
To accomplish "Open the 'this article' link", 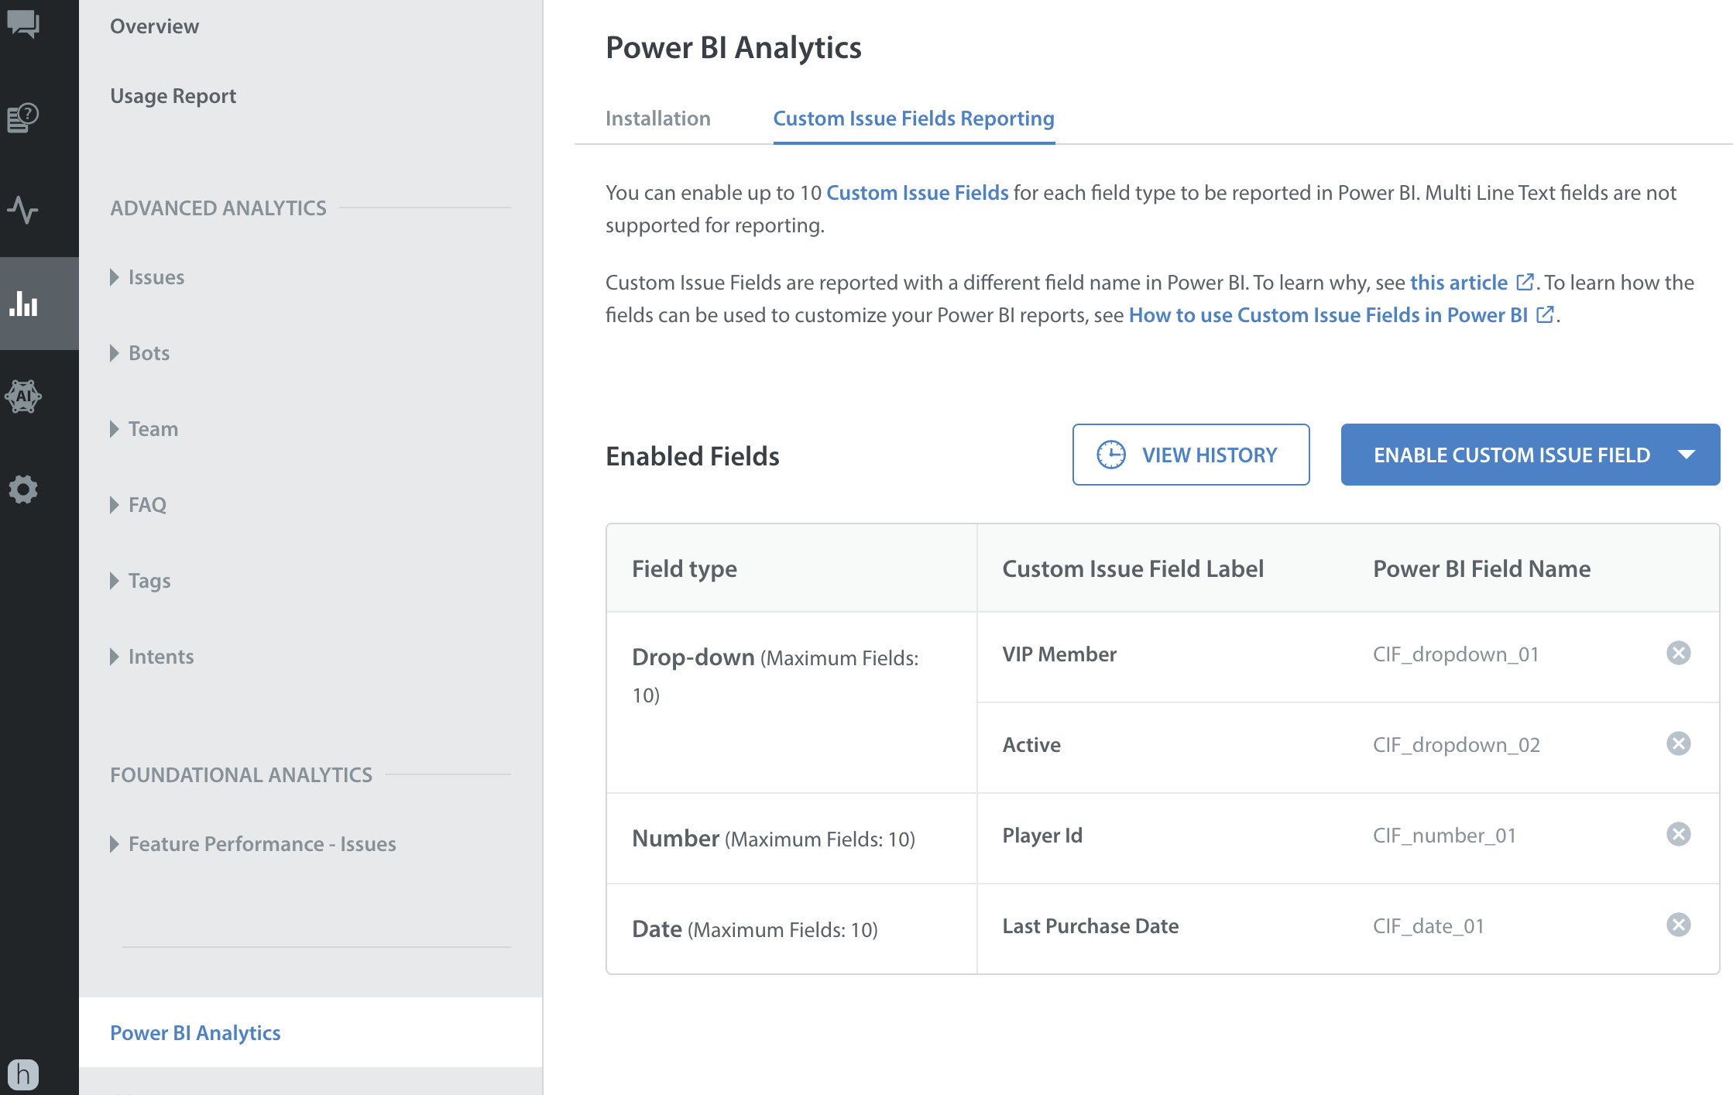I will coord(1459,283).
